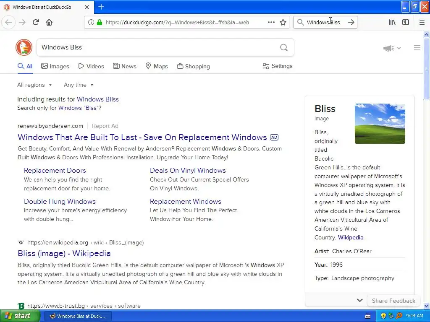The height and width of the screenshot is (322, 430).
Task: Open the Replacement Windows sublink
Action: pyautogui.click(x=185, y=201)
